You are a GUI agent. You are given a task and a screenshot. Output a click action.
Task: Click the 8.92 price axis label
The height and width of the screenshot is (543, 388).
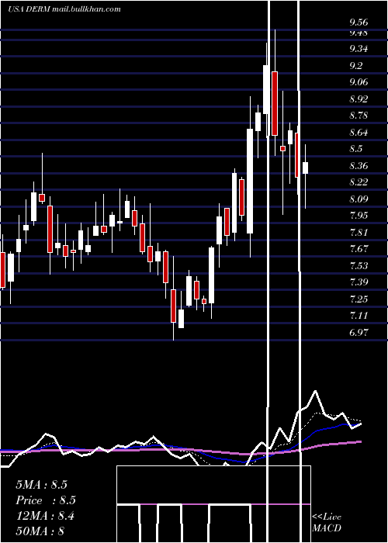pyautogui.click(x=359, y=99)
